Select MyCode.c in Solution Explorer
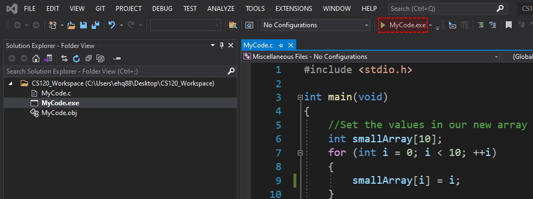 point(56,93)
